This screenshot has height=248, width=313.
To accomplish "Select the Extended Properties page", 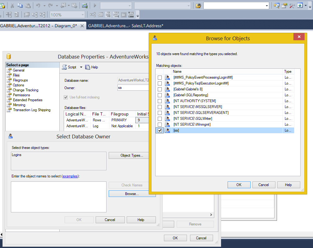I will [28, 100].
